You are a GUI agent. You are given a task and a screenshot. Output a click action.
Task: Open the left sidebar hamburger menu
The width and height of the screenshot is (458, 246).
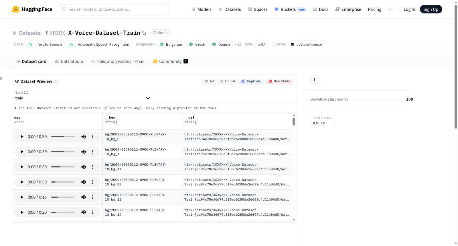(1, 79)
